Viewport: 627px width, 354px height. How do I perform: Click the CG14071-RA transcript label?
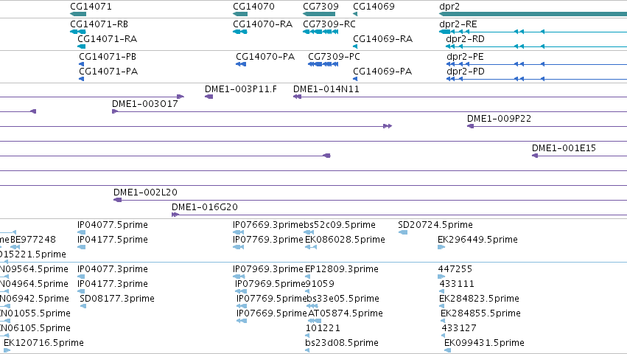107,39
